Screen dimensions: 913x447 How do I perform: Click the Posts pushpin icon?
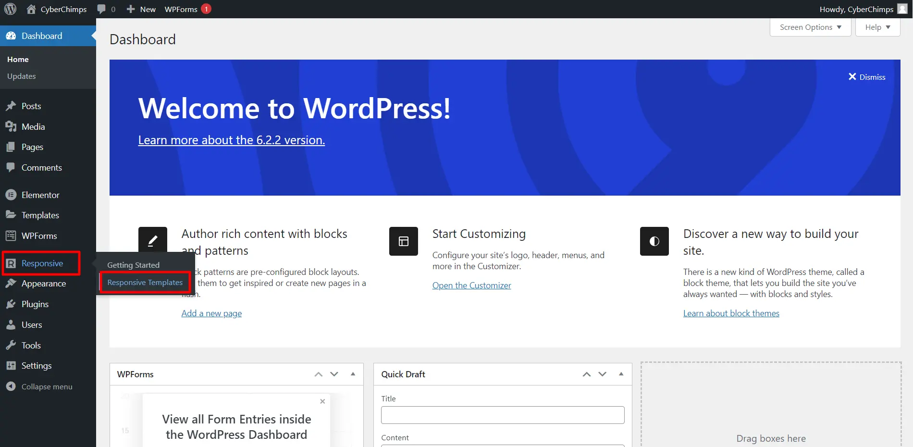click(x=11, y=106)
